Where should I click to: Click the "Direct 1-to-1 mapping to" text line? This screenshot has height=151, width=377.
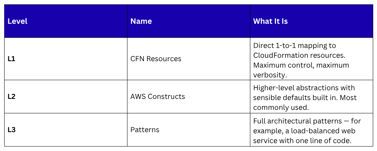click(x=294, y=46)
